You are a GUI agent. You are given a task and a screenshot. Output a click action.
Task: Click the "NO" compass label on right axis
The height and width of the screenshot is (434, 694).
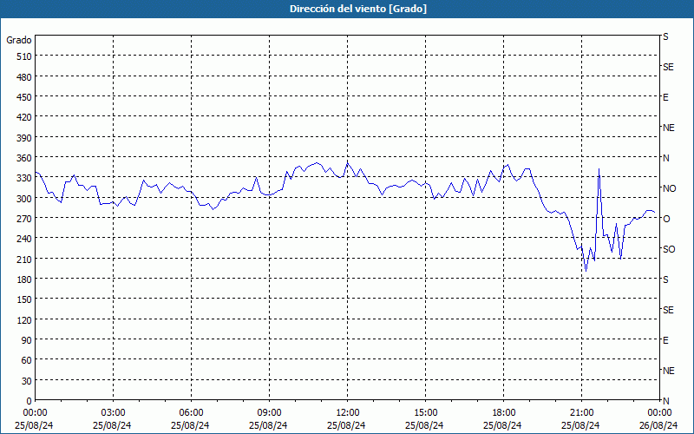(669, 188)
